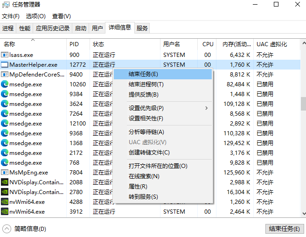
Task: Sort by the 内存(活动... column header
Action: (x=235, y=44)
